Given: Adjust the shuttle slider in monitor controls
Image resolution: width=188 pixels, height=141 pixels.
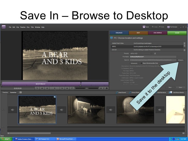Looking at the screenshot, I should [87, 88].
